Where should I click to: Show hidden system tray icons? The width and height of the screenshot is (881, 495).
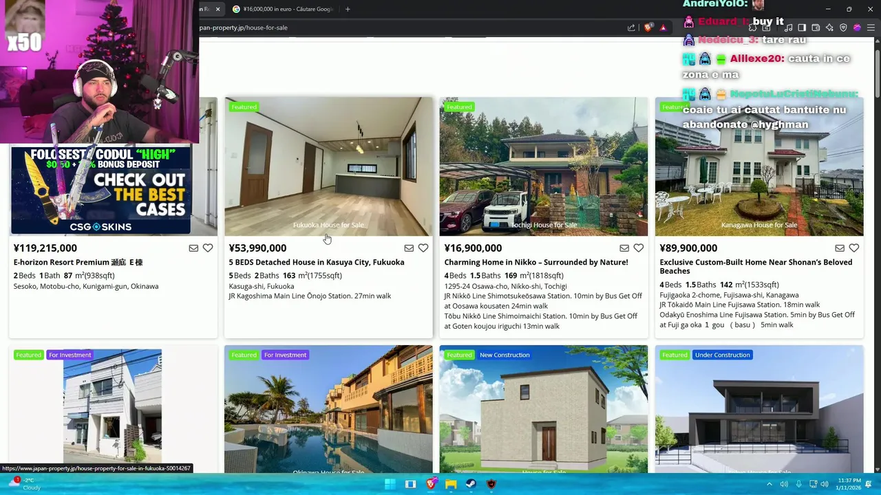(x=769, y=484)
